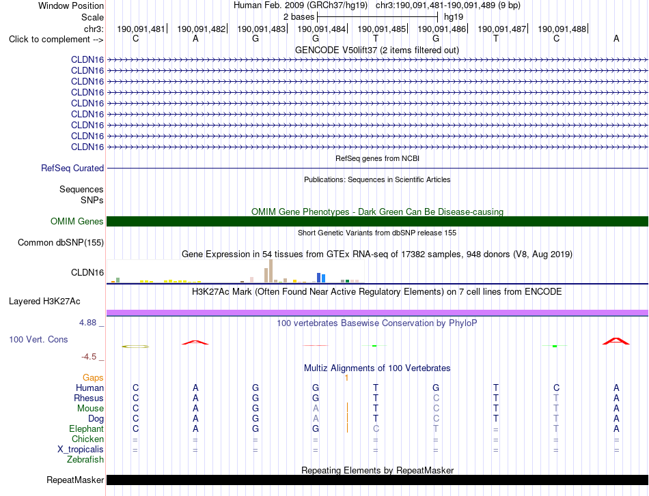Click the rightmost red PhyloP peak

point(616,341)
